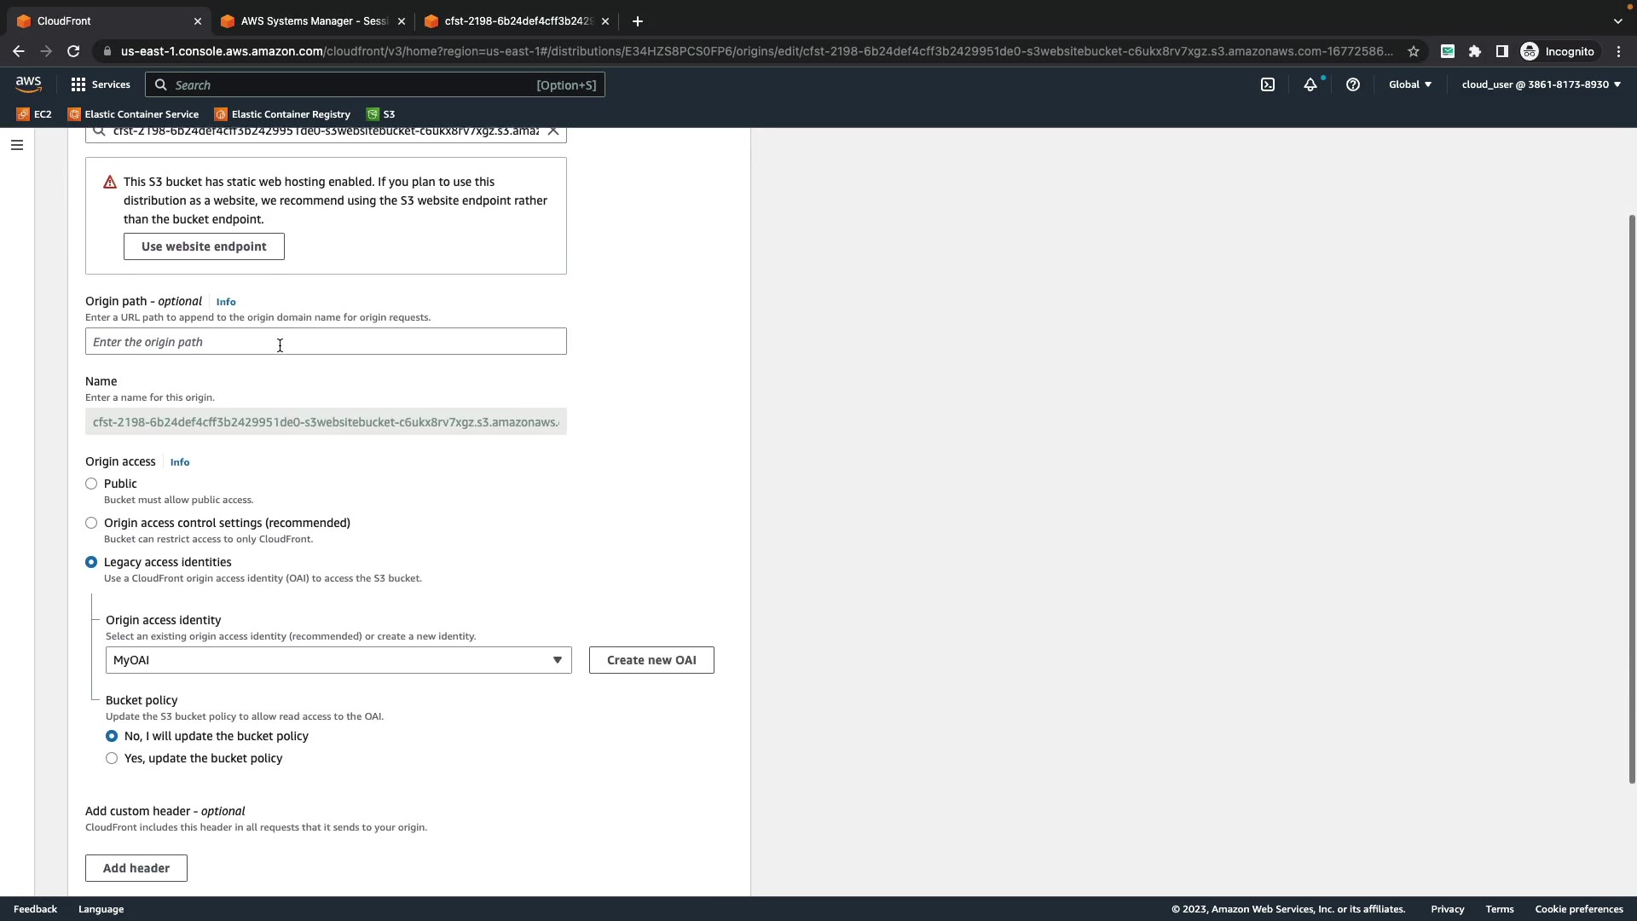Switch to AWS Systems Manager tab

(x=313, y=21)
